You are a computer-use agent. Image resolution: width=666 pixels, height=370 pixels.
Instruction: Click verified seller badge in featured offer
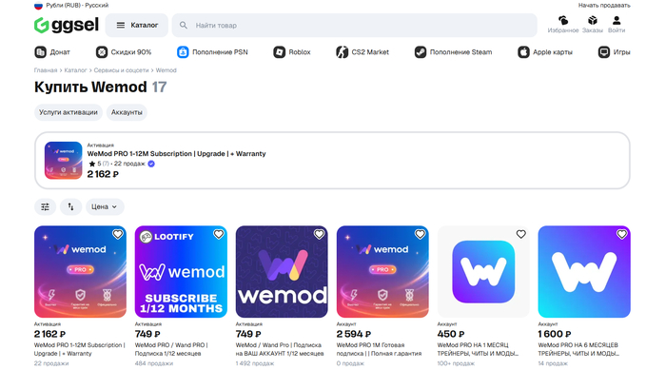coord(151,164)
